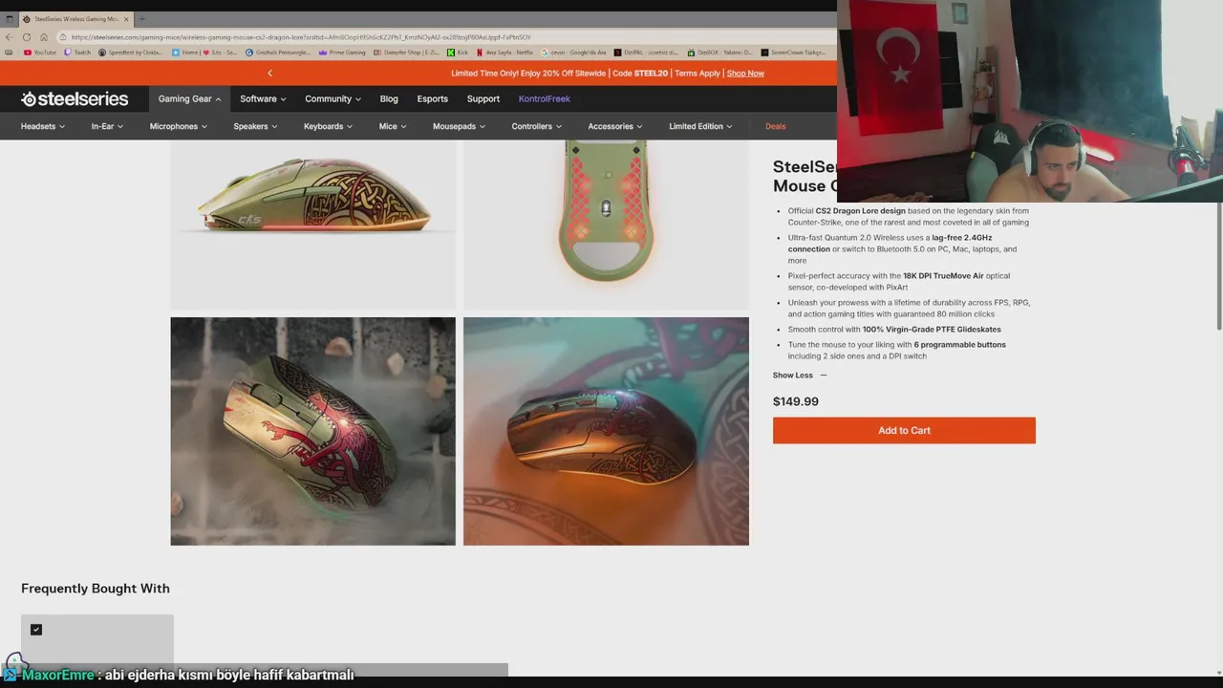Viewport: 1223px width, 688px height.
Task: Open the Limited Edition dropdown
Action: [x=700, y=126]
